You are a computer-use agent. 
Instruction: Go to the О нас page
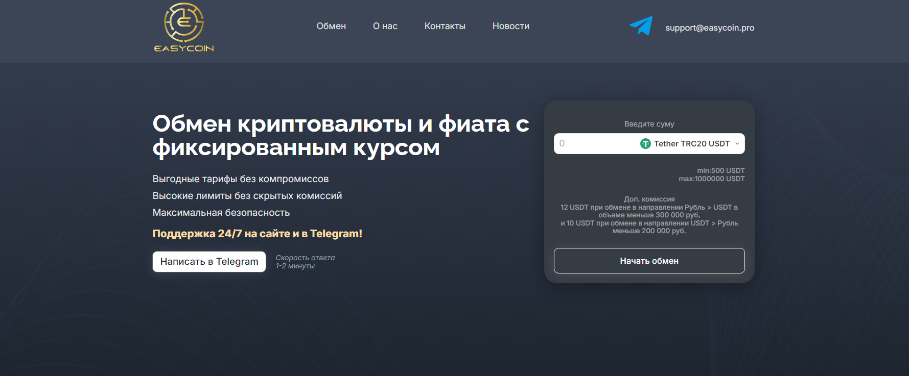point(385,26)
